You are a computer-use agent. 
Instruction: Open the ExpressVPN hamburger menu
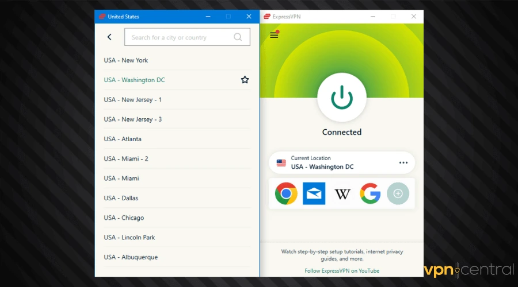[274, 34]
